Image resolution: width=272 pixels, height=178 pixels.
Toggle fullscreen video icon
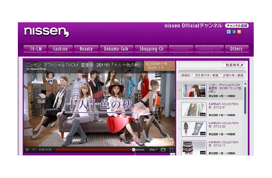[171, 150]
